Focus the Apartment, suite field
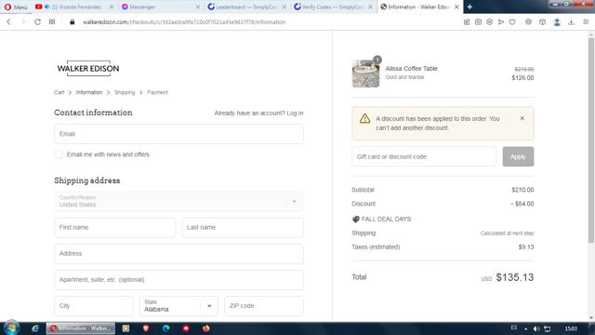 (x=178, y=280)
